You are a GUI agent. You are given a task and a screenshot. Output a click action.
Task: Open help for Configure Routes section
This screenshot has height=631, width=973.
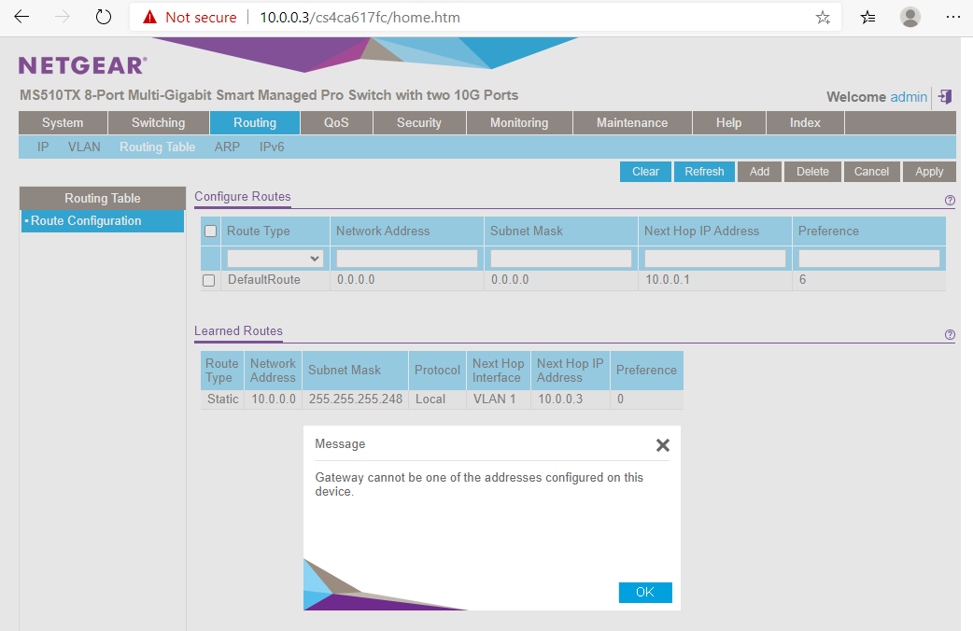[950, 201]
